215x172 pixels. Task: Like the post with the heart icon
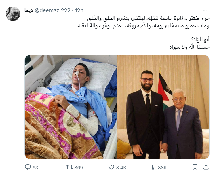point(111,167)
